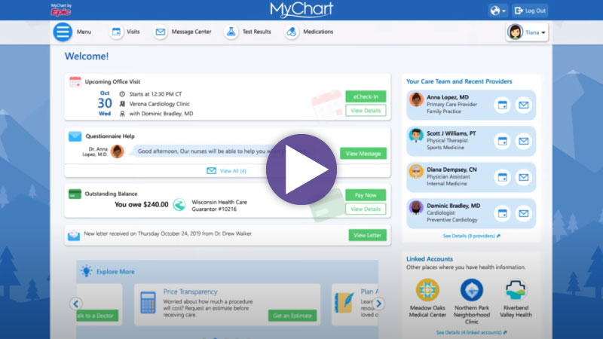Play the video with the purple play button
Image resolution: width=603 pixels, height=339 pixels.
pyautogui.click(x=301, y=169)
